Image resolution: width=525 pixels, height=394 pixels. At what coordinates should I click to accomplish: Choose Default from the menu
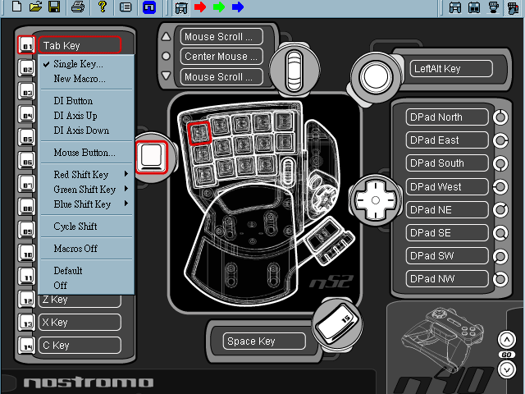(87, 270)
